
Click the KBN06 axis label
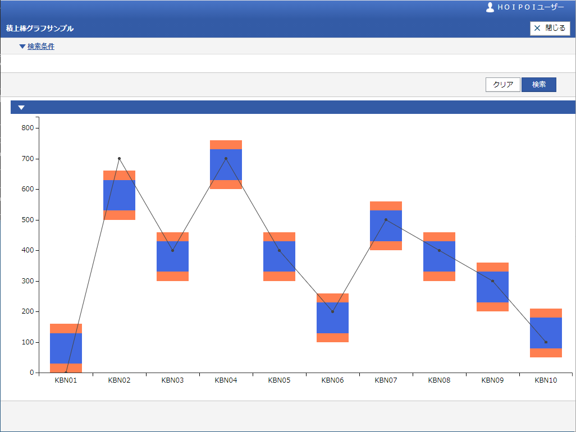coord(332,380)
